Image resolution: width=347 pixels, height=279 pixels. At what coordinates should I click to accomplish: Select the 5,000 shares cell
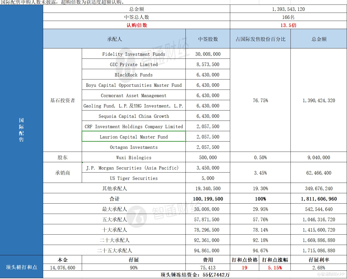pyautogui.click(x=208, y=178)
